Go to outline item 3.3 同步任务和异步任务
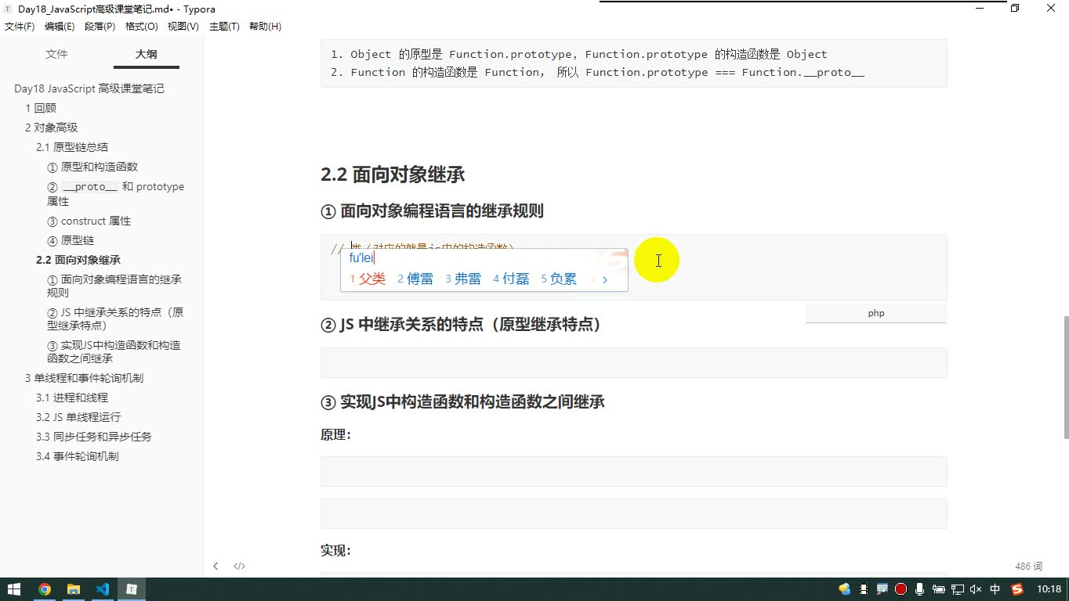 [94, 437]
